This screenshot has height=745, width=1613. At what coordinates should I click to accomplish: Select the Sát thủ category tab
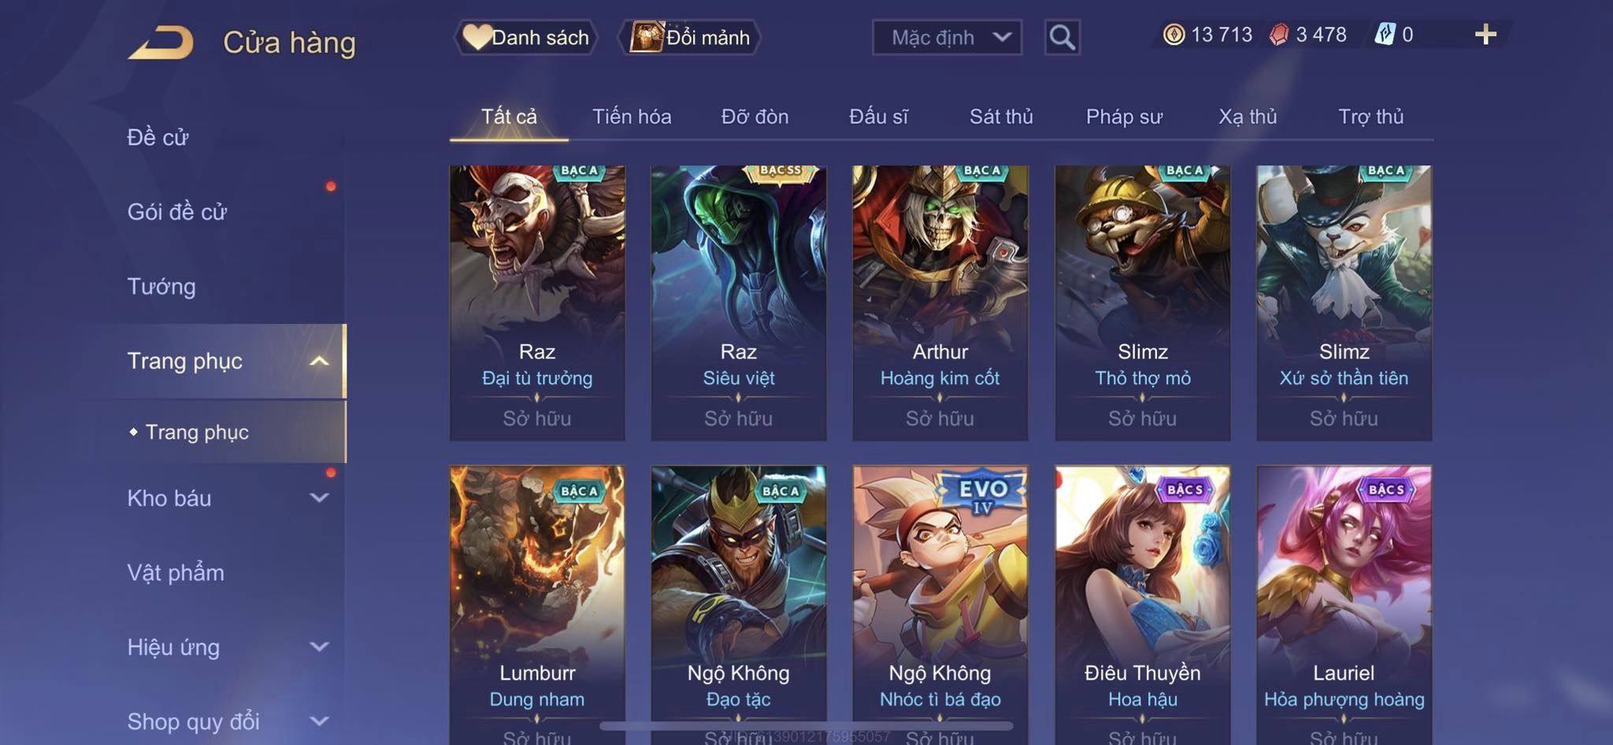[x=1001, y=117]
